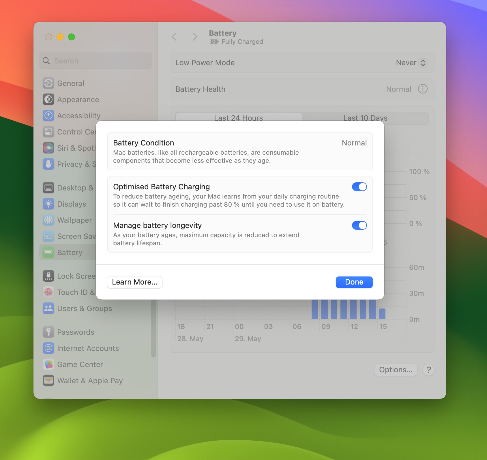Switch to the Last 10 Days tab

(x=365, y=118)
